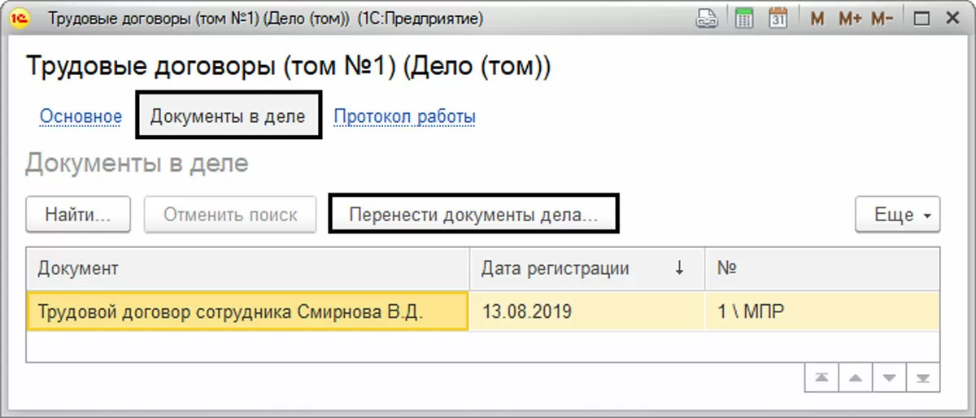The height and width of the screenshot is (418, 976).
Task: Open the calculator from title bar
Action: 743,19
